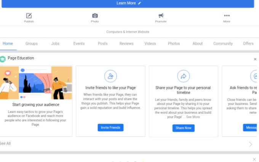The width and height of the screenshot is (259, 162).
Task: Click the Page Education graduation cap icon
Action: click(x=3, y=59)
